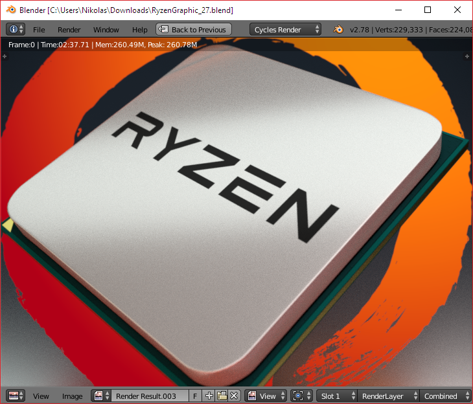Open the File menu

click(39, 30)
